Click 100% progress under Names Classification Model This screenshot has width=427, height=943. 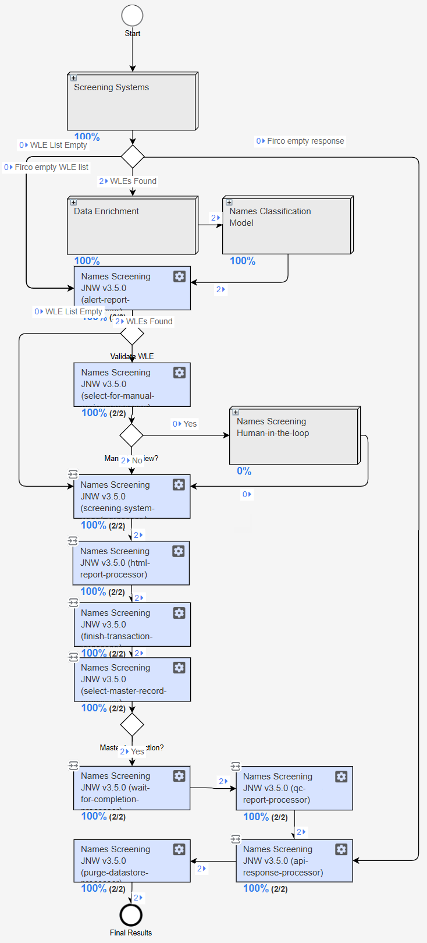click(243, 261)
